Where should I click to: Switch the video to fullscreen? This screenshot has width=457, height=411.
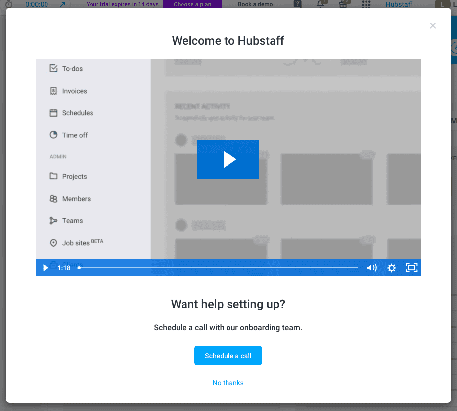pyautogui.click(x=411, y=268)
